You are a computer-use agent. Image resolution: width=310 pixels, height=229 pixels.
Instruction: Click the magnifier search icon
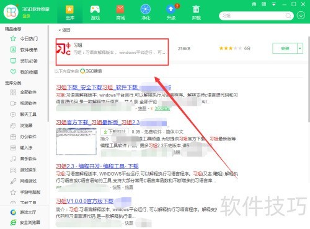[288, 15]
